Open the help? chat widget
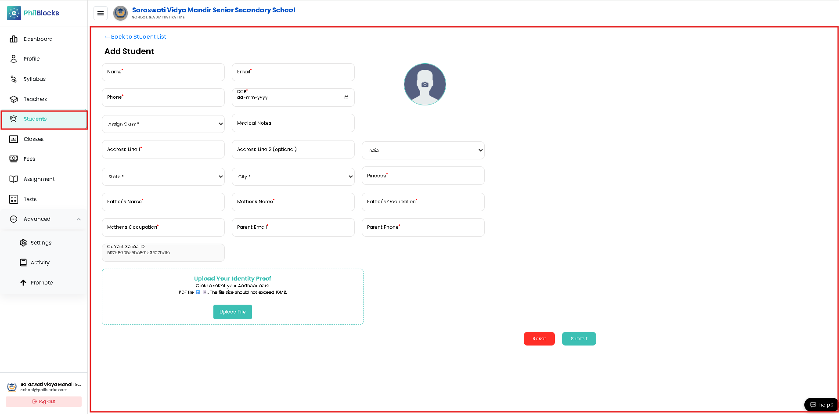The height and width of the screenshot is (414, 839). click(821, 405)
